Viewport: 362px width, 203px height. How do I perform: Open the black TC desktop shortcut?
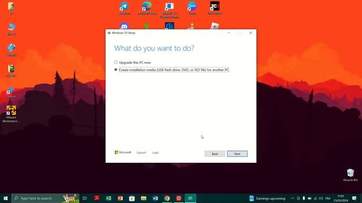coord(215,8)
